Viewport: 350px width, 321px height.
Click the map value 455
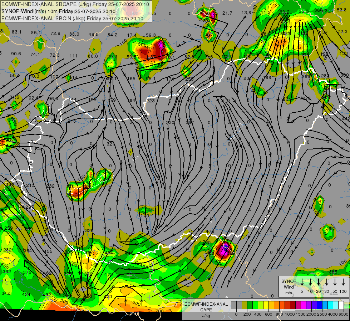(48, 251)
